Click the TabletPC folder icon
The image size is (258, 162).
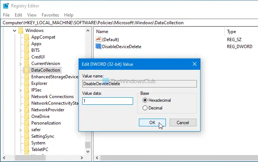27,150
